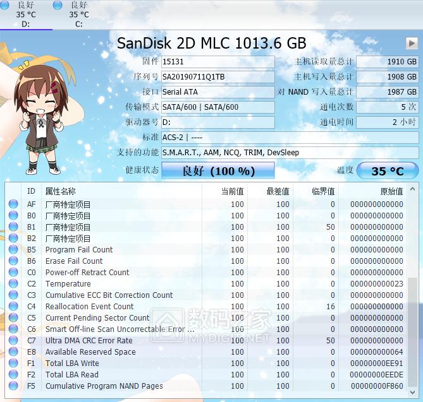Viewport: 423px width, 402px height.
Task: Click threshold value 16 in Reallocation Event row
Action: (331, 307)
